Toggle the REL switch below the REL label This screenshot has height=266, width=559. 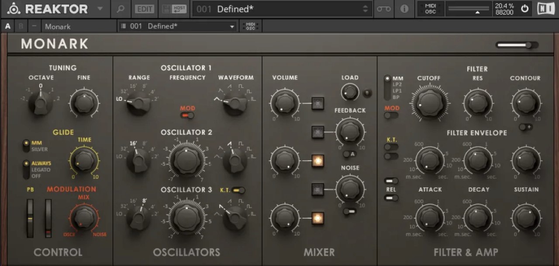pos(391,198)
